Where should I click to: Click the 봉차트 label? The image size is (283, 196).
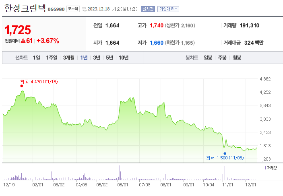coord(192,58)
